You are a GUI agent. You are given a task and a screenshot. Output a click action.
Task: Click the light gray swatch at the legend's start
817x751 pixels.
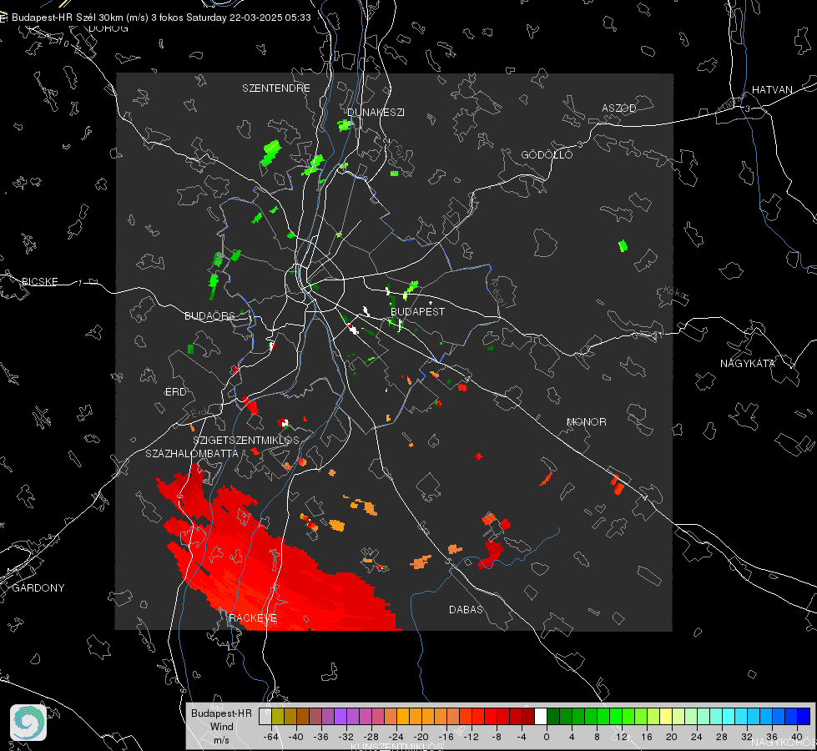click(x=265, y=717)
